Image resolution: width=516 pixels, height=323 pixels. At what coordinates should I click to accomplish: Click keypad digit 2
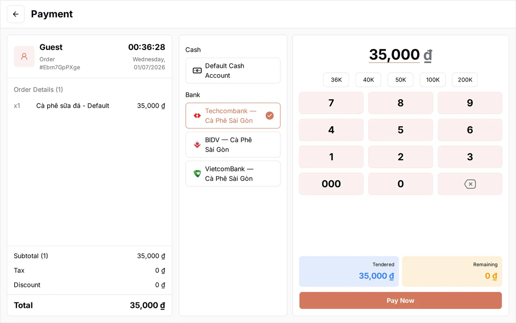pos(401,157)
